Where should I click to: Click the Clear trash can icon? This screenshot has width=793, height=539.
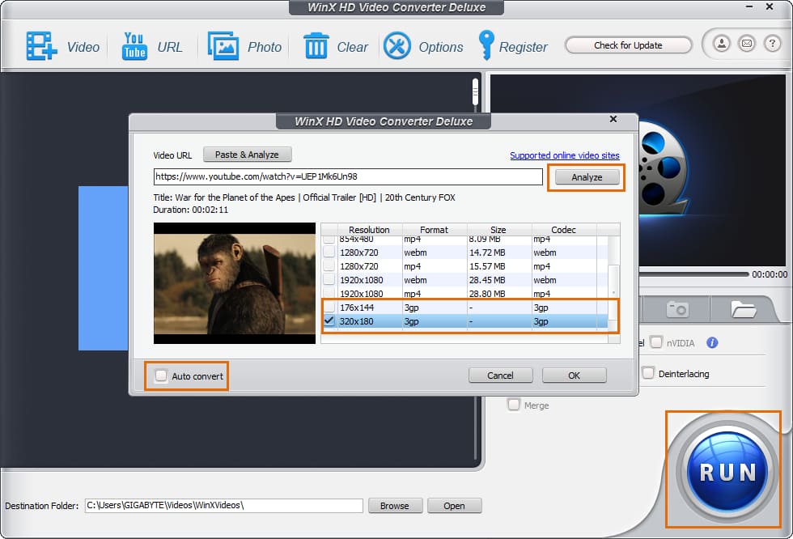316,46
